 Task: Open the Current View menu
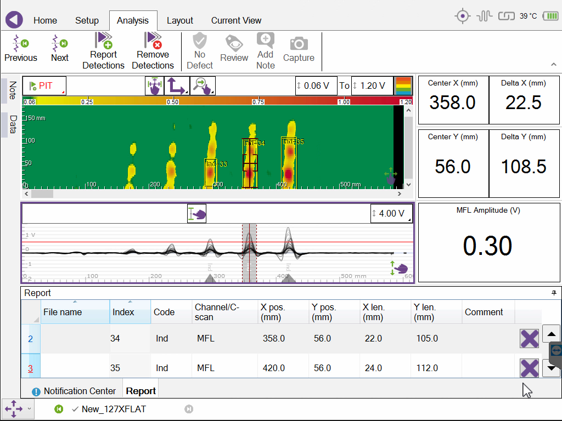(236, 20)
